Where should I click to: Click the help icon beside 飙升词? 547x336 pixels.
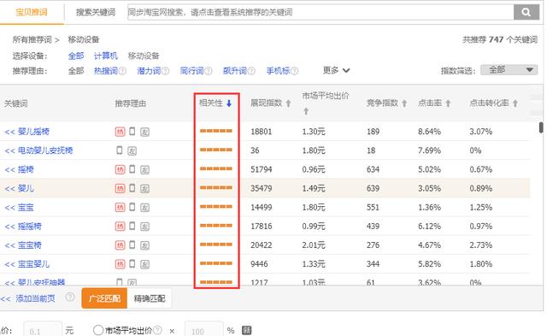251,71
